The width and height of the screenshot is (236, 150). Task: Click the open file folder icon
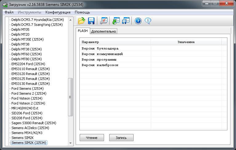point(82,21)
